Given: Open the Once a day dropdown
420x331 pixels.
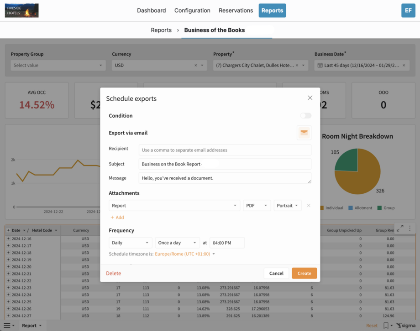Looking at the screenshot, I should [x=177, y=243].
